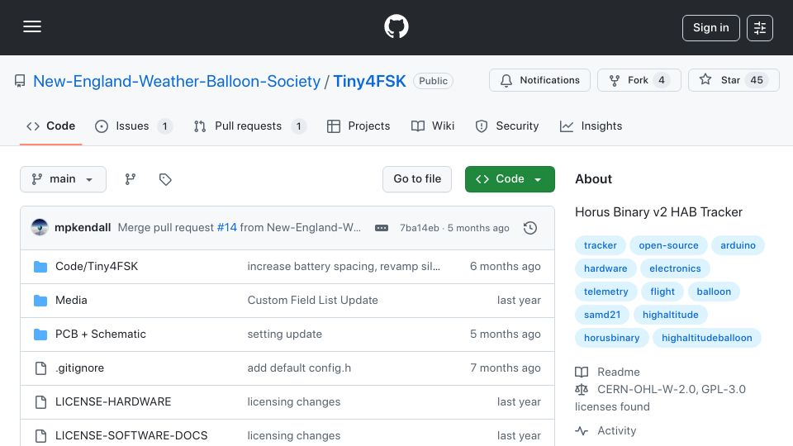Select the flight topic tag
This screenshot has height=446, width=793.
662,292
